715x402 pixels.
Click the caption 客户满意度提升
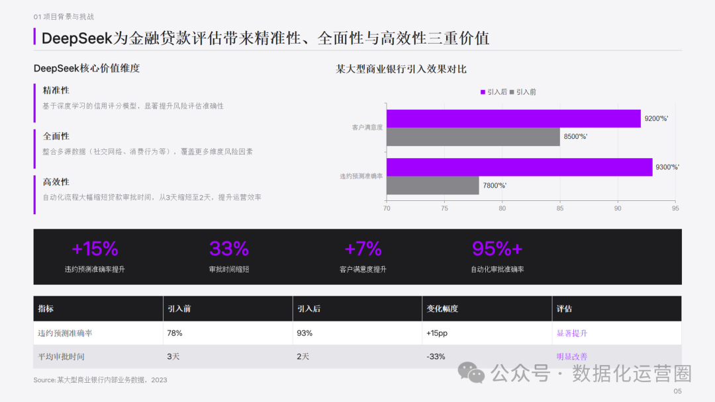[363, 270]
